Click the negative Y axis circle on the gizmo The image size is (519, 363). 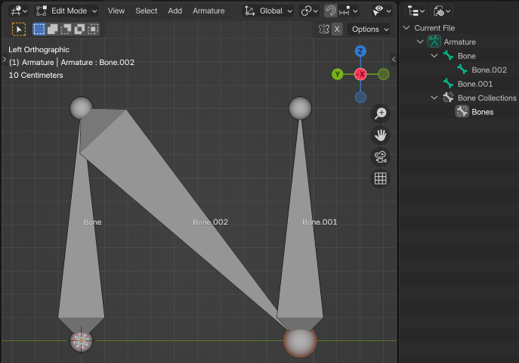[383, 74]
